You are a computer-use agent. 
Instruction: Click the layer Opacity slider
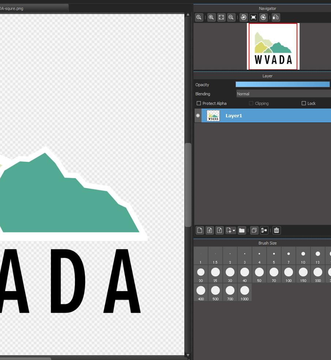283,84
